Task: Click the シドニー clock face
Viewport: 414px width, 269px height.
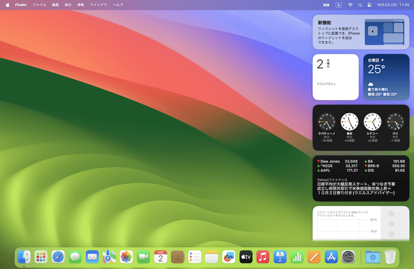Action: 372,122
